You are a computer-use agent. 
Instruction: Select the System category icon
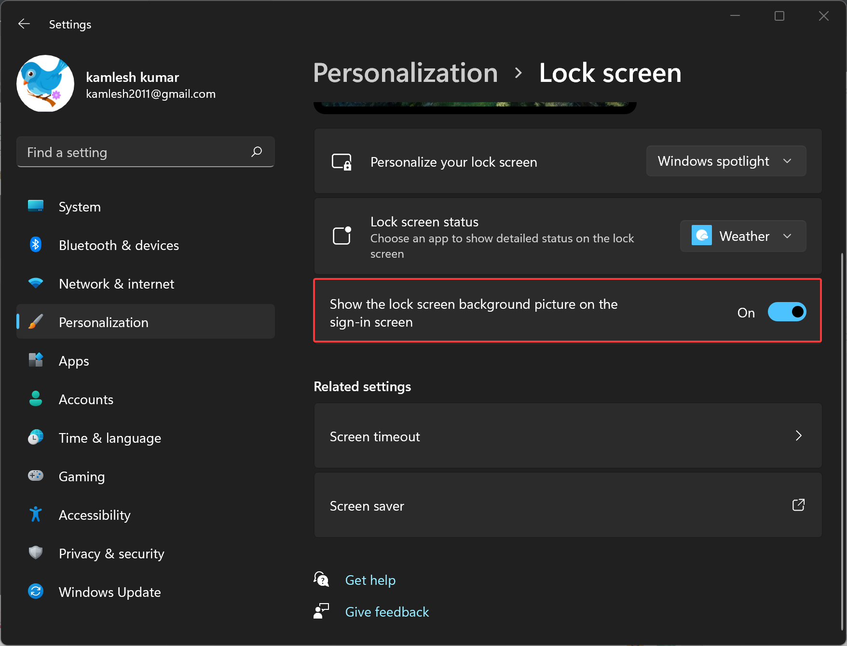[x=35, y=206]
